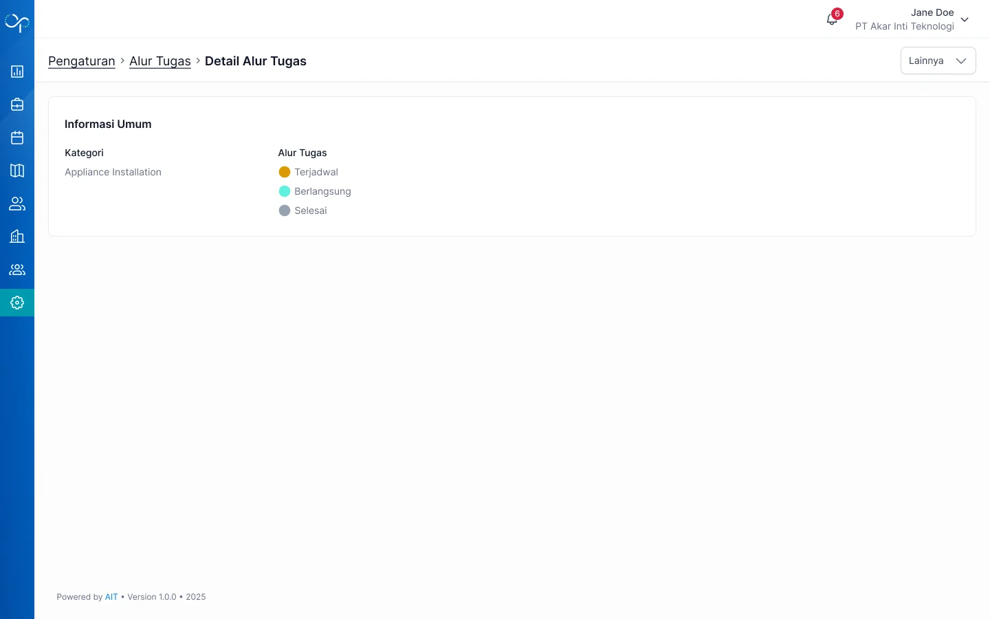The image size is (990, 619).
Task: Go to Pengaturan breadcrumb link
Action: pos(82,61)
